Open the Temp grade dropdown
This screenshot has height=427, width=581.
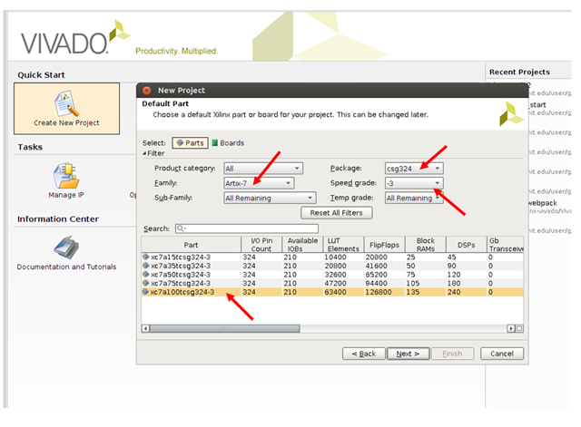(x=413, y=198)
